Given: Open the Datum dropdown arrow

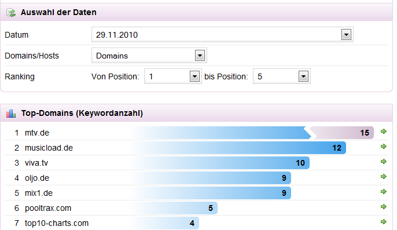Looking at the screenshot, I should coord(346,35).
